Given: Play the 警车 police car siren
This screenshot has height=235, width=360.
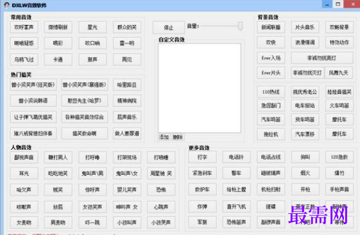Looking at the screenshot, I should coord(236,173).
